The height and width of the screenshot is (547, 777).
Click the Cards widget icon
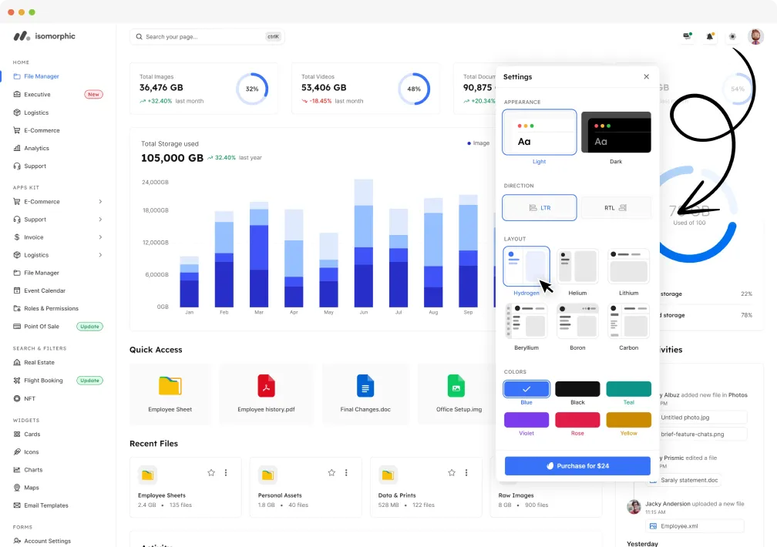pyautogui.click(x=17, y=434)
